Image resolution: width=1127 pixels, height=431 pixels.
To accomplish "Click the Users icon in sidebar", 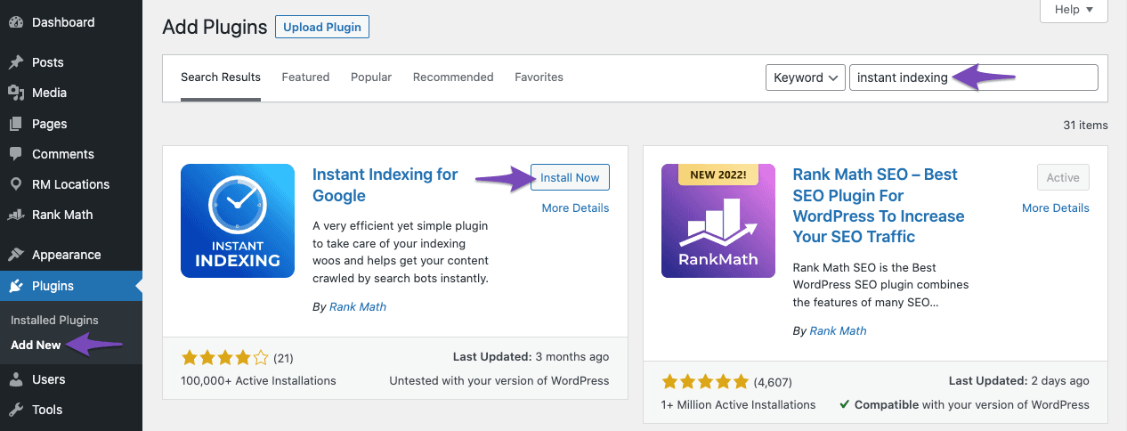I will (15, 379).
